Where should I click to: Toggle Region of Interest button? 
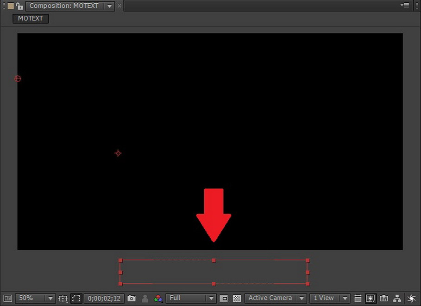coord(224,299)
